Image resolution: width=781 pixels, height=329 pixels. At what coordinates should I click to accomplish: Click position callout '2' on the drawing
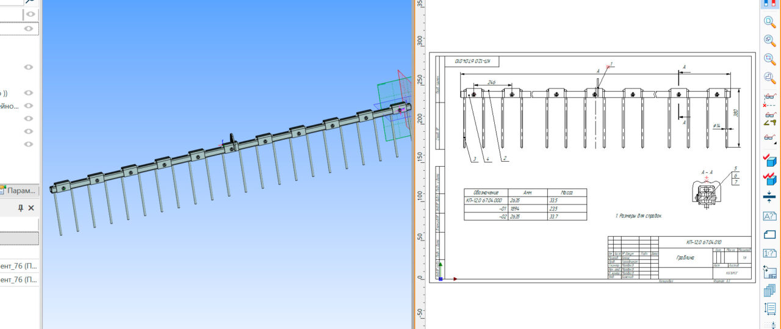506,159
